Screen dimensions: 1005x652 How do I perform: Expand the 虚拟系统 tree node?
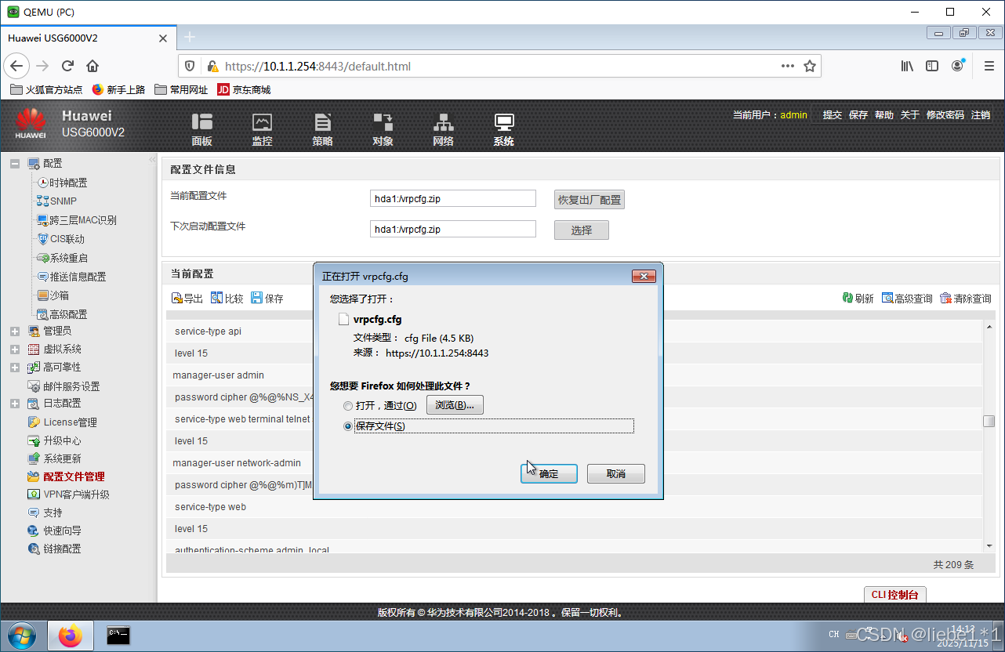click(15, 350)
